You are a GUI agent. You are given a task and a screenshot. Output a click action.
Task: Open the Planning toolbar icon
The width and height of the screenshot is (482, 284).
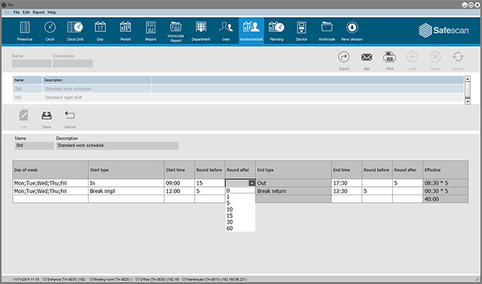click(x=276, y=28)
